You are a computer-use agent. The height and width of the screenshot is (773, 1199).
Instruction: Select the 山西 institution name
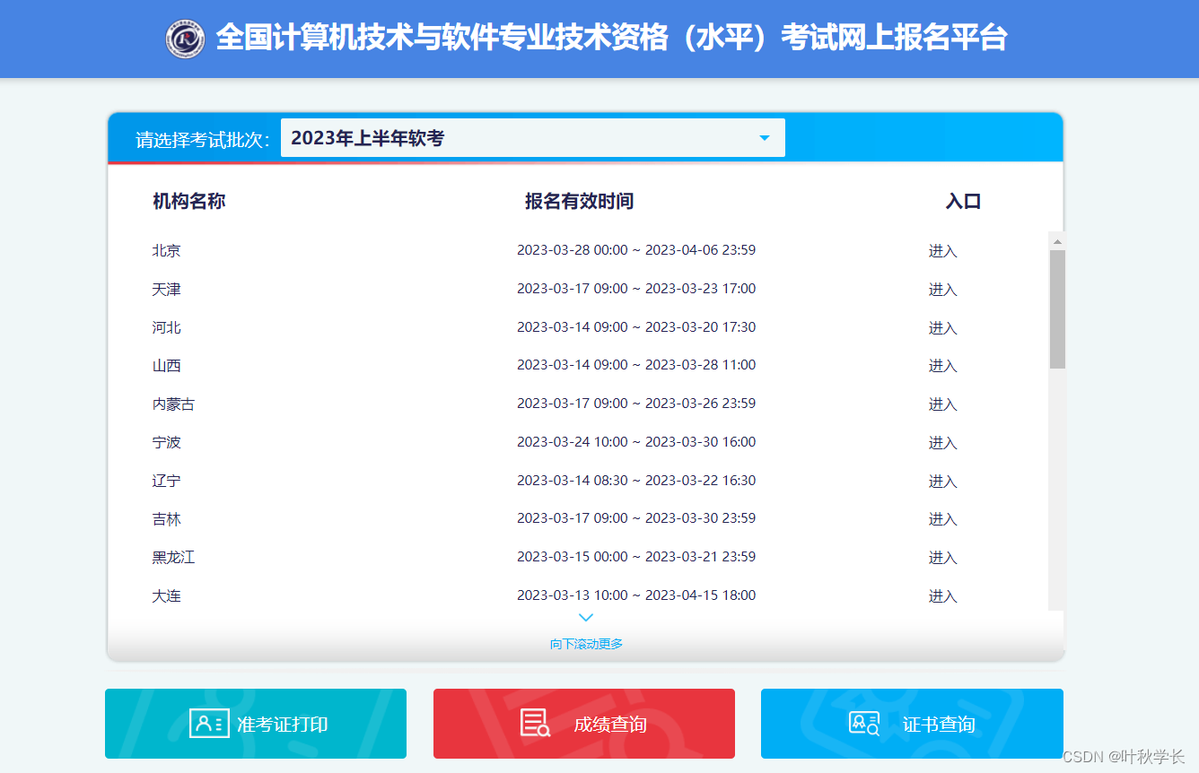[167, 366]
